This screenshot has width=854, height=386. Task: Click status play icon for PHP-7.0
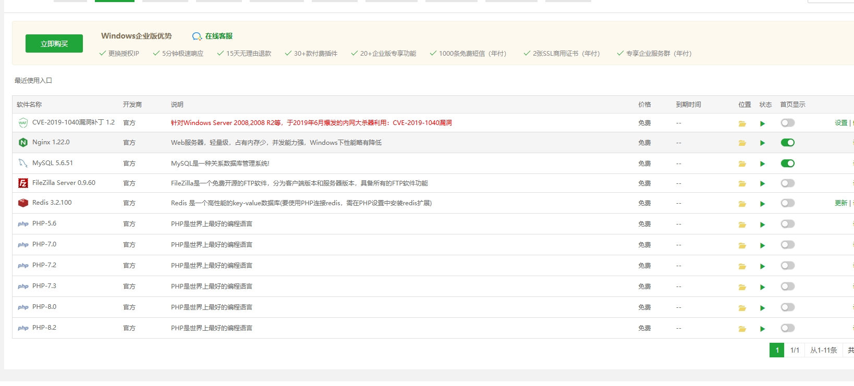pyautogui.click(x=763, y=245)
